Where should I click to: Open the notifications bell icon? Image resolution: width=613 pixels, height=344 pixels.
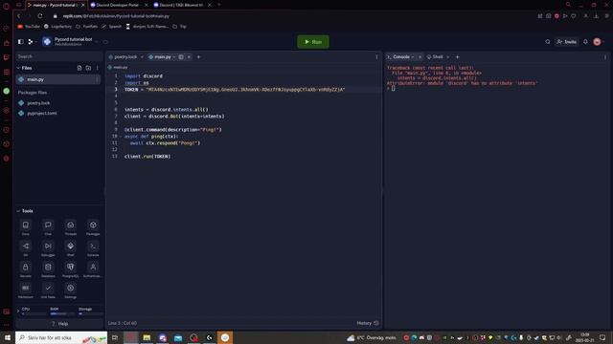coord(585,42)
